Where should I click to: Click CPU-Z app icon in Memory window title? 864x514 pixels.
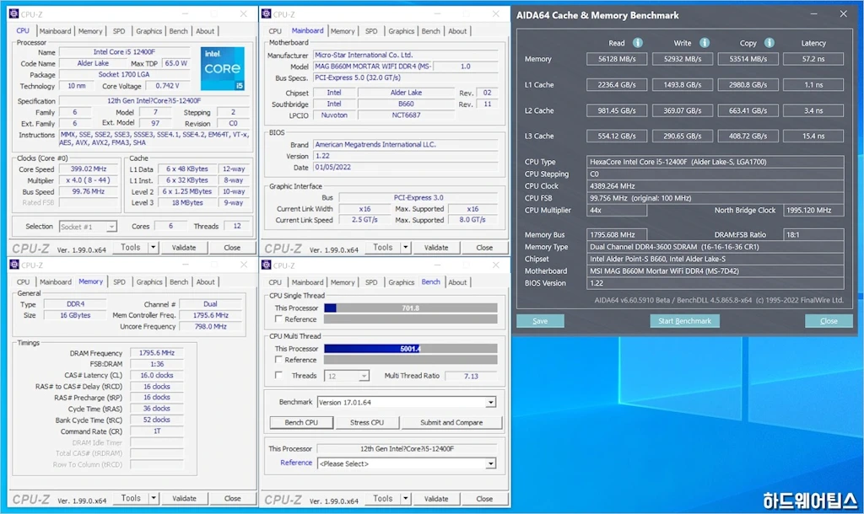point(13,265)
